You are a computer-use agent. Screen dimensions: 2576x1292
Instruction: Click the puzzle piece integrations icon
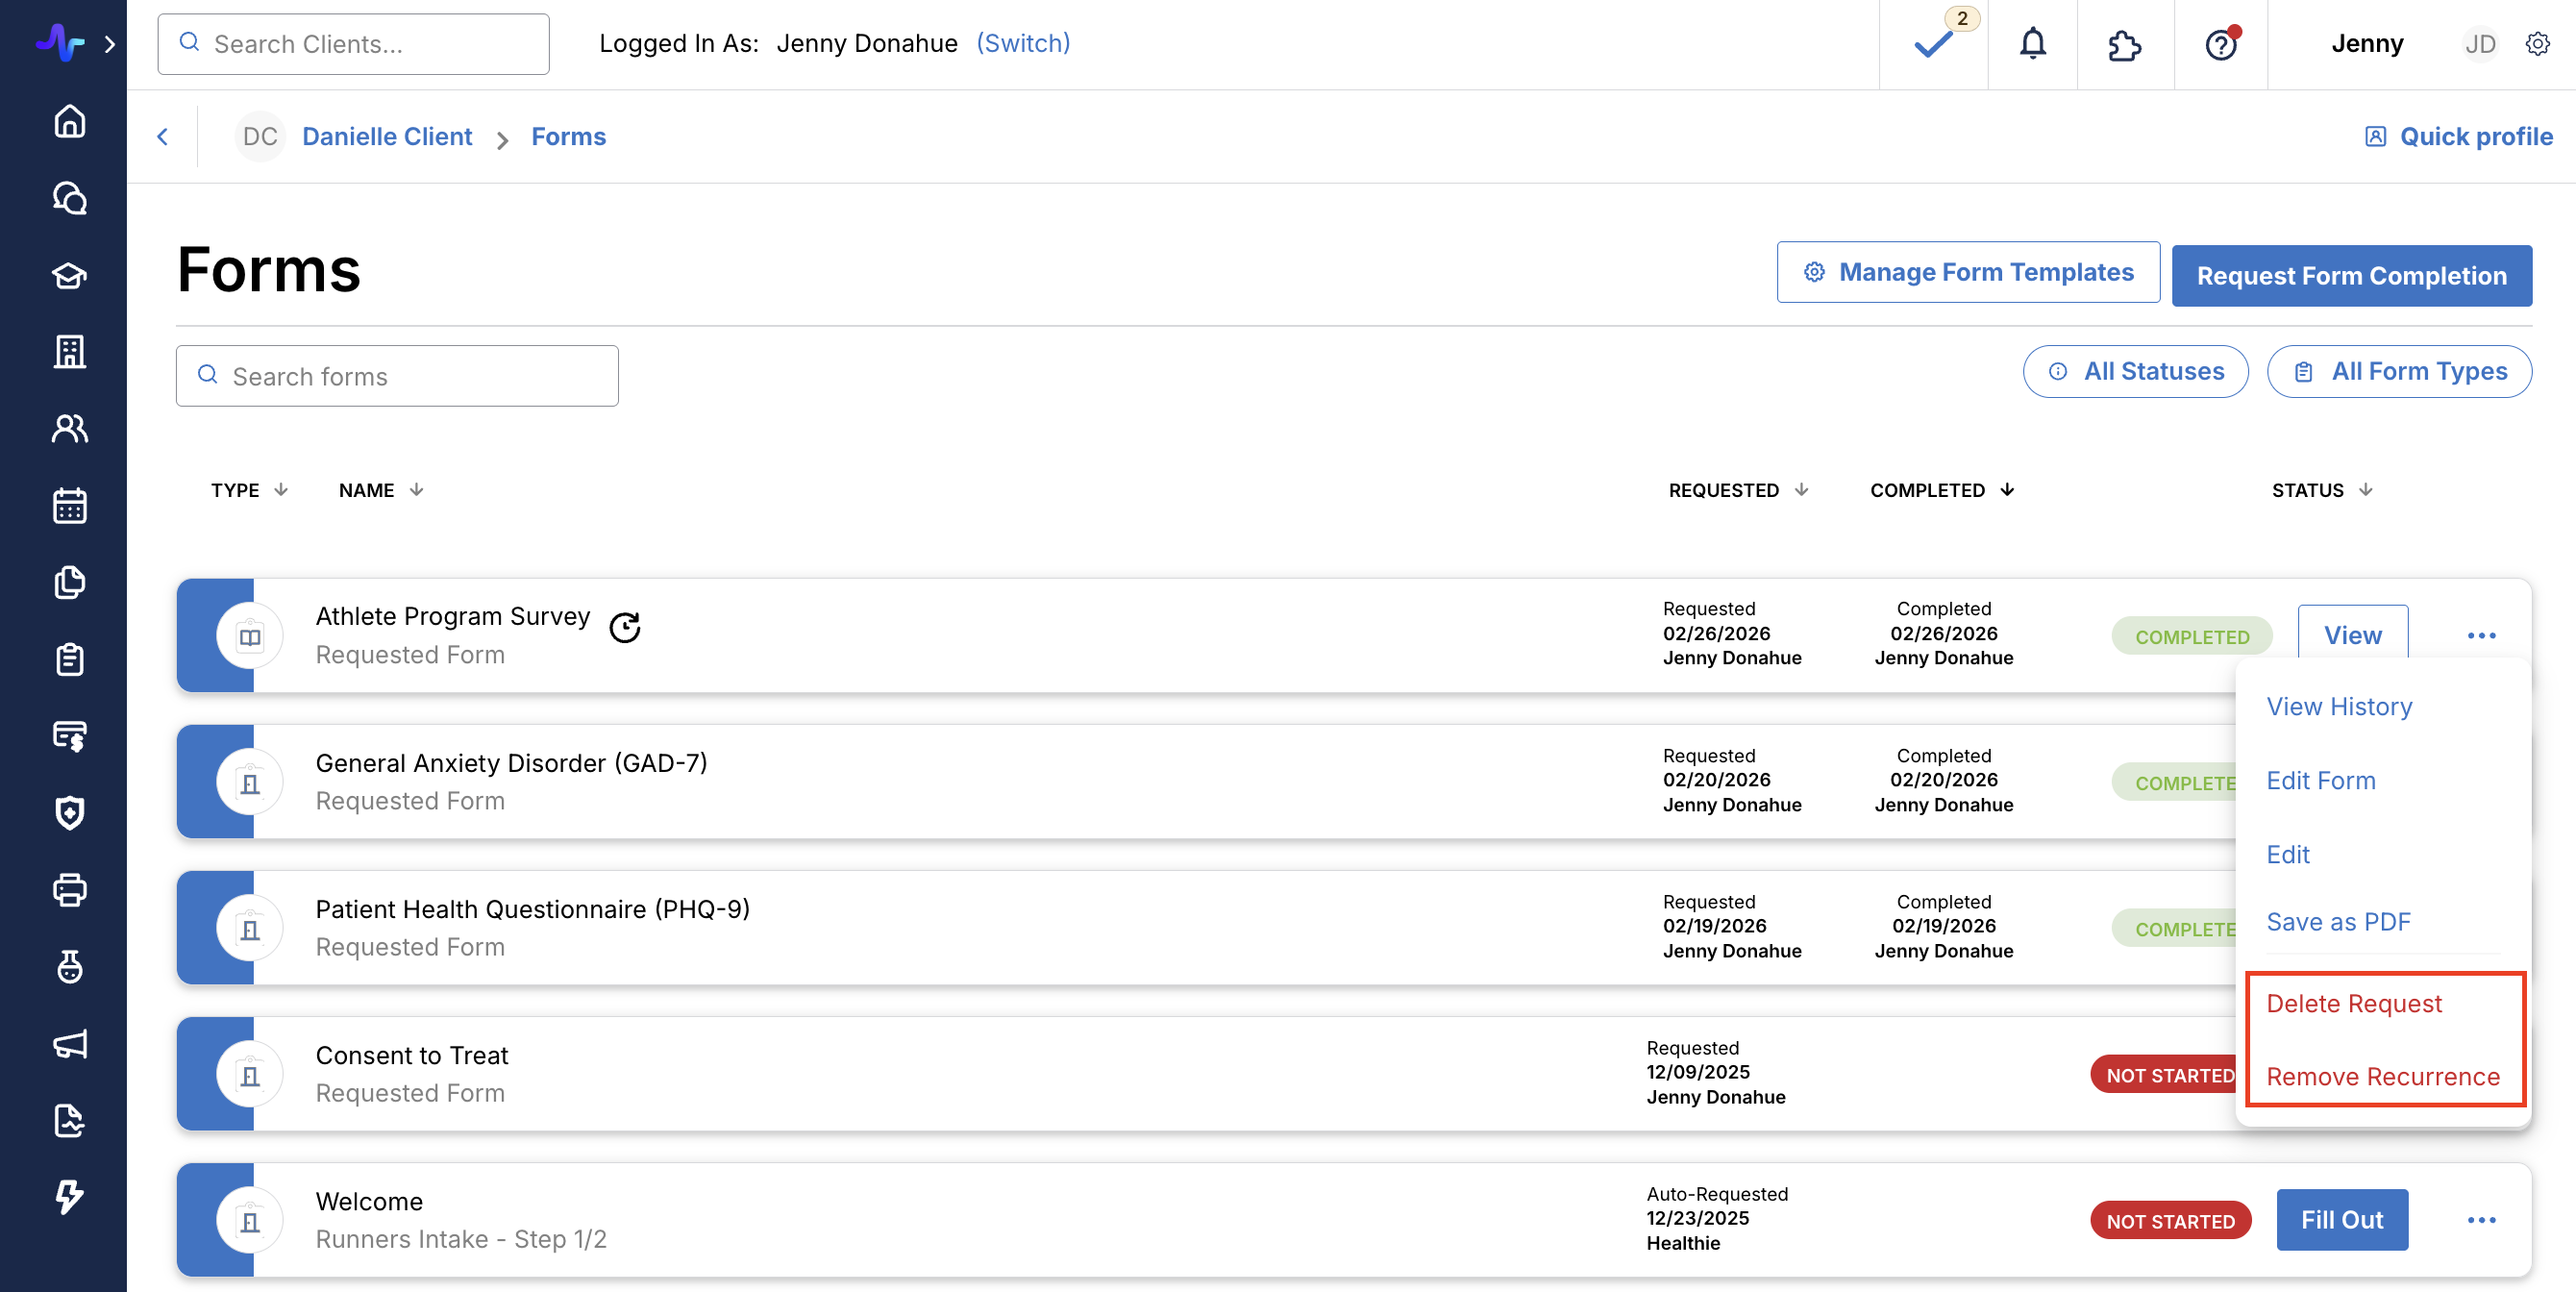pyautogui.click(x=2125, y=44)
